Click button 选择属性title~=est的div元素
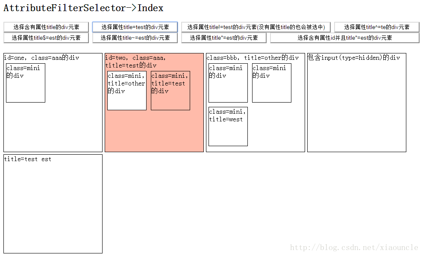Screen dimensions: 423x256 [x=135, y=38]
